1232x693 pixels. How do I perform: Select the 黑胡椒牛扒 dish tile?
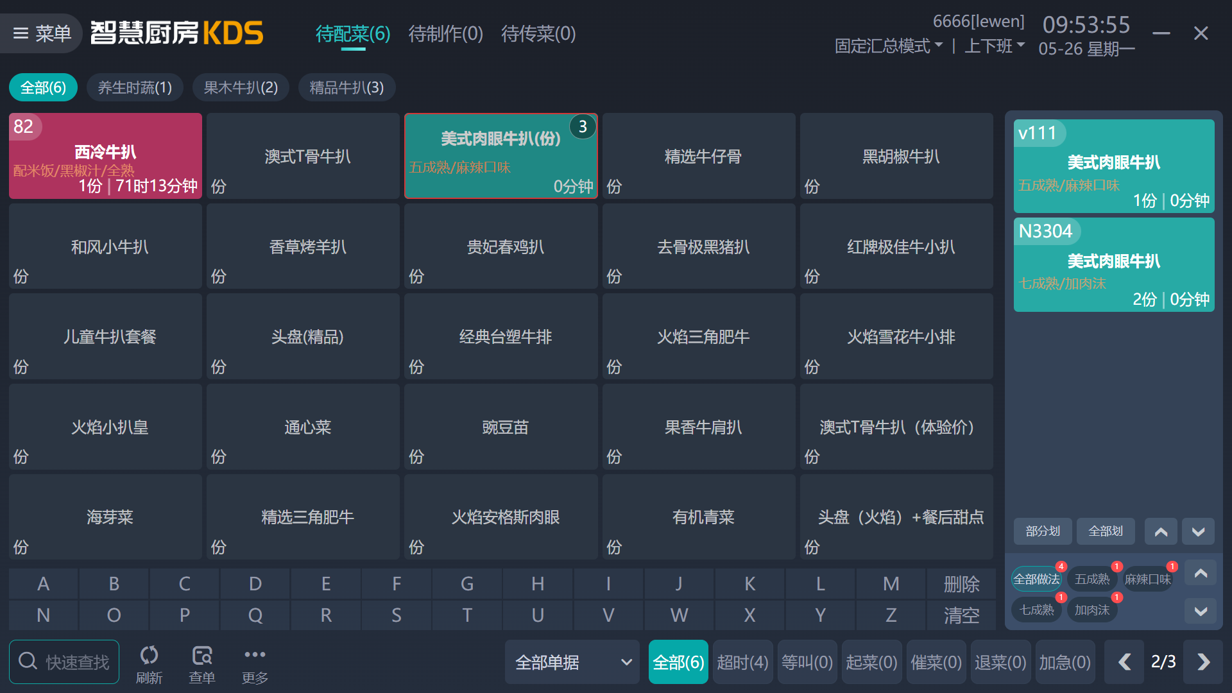pyautogui.click(x=896, y=156)
